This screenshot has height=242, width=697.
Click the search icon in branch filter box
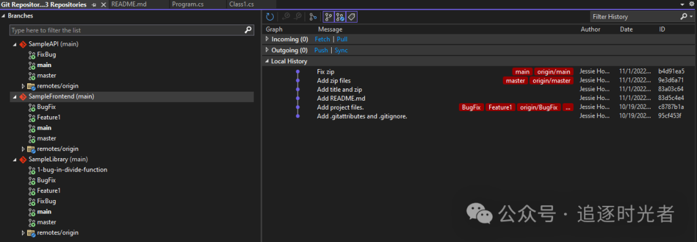coord(248,30)
